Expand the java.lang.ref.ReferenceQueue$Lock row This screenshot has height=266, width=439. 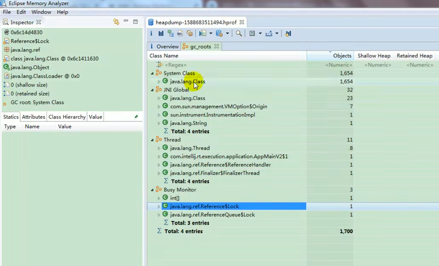coord(159,215)
